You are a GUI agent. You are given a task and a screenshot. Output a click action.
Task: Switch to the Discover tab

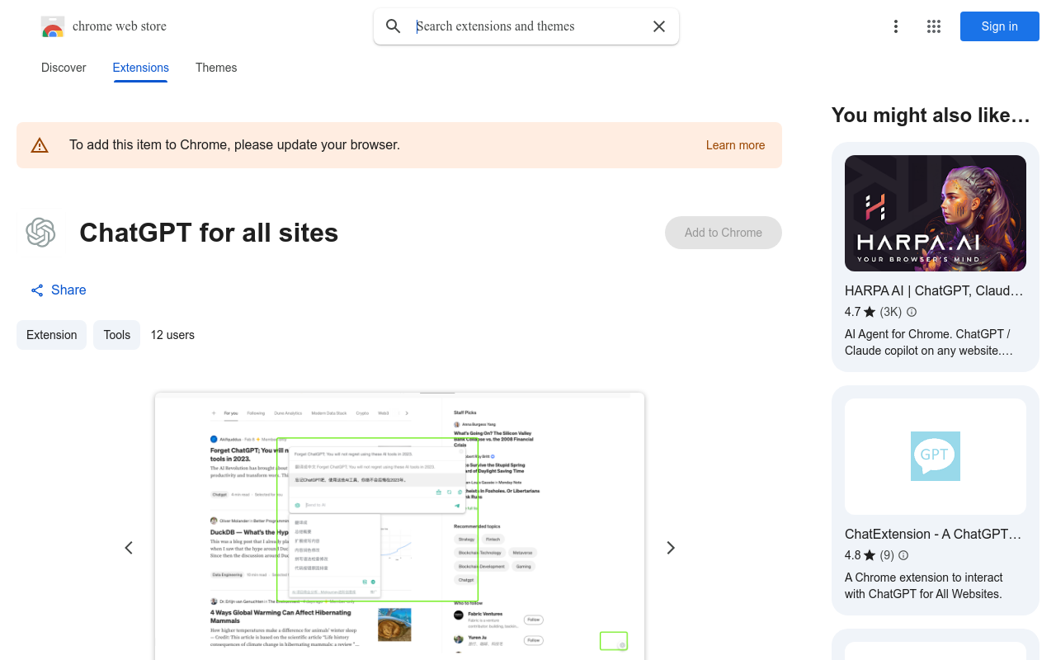pos(64,68)
